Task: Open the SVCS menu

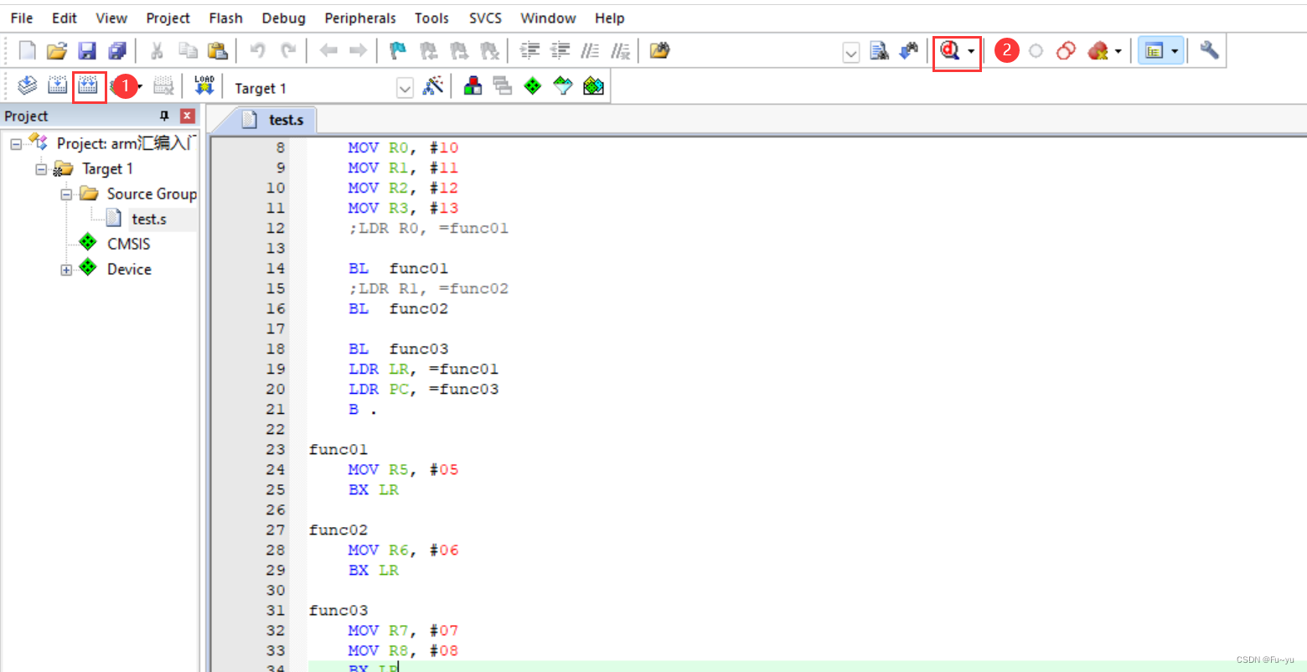Action: point(486,18)
